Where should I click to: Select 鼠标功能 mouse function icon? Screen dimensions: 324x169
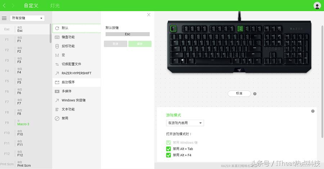[57, 46]
